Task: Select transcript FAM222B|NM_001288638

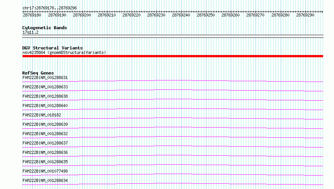Action: coord(45,96)
